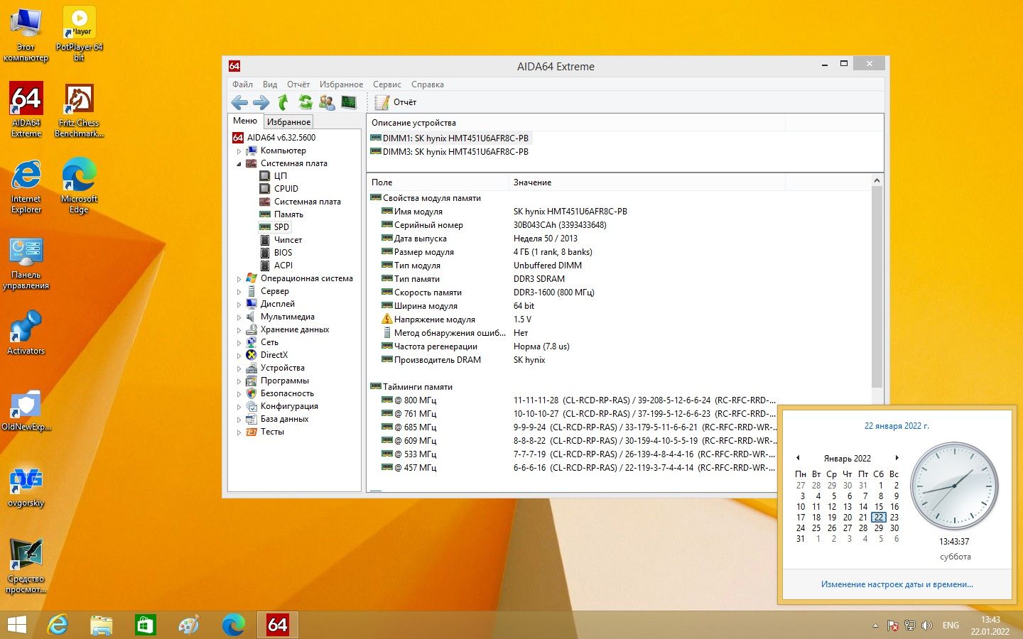The width and height of the screenshot is (1023, 639).
Task: Click the volume icon in system tray
Action: 926,626
